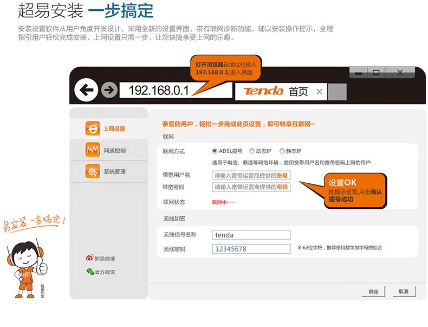Screen dimensions: 428x327
Task: Select 静态IP radio button
Action: 282,151
